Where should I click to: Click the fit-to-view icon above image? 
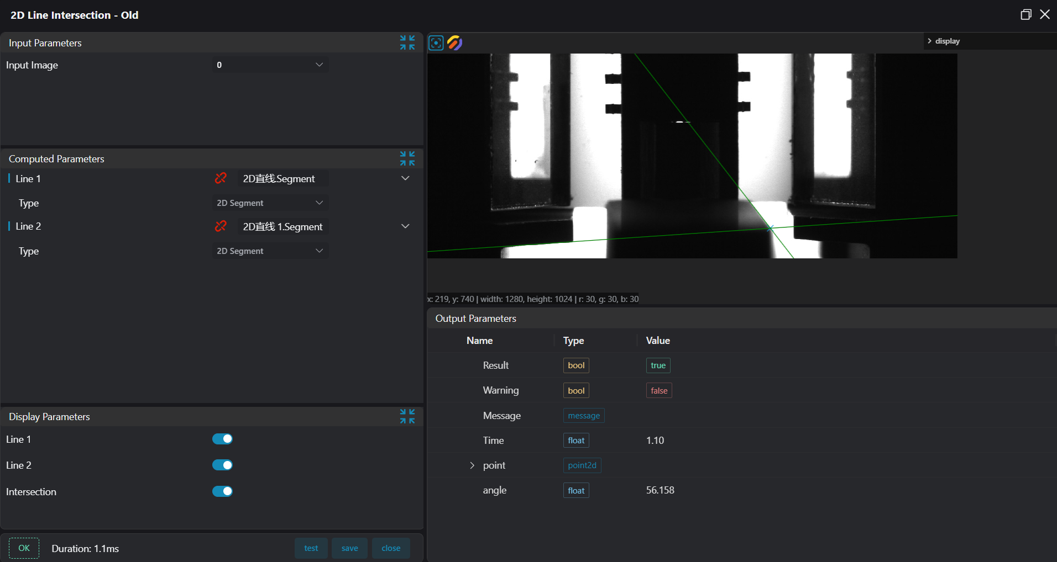[x=436, y=43]
